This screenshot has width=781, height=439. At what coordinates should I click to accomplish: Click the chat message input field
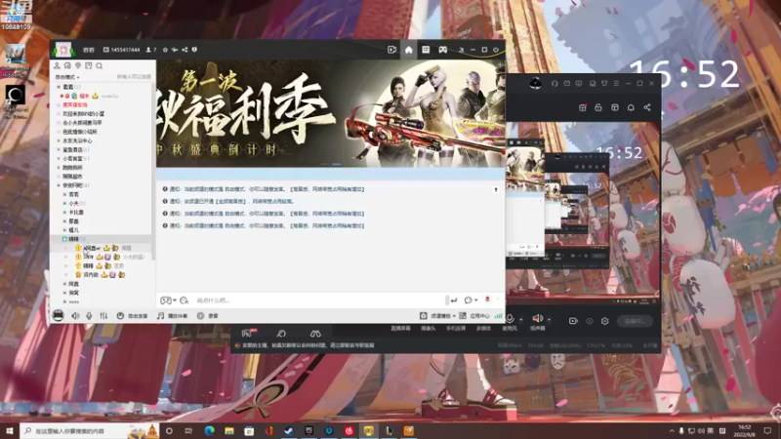(x=319, y=300)
